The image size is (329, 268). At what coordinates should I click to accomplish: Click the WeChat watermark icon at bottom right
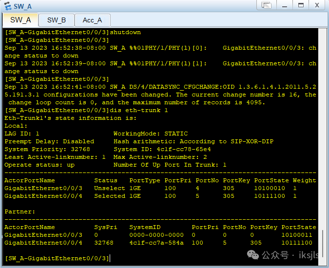(253, 255)
